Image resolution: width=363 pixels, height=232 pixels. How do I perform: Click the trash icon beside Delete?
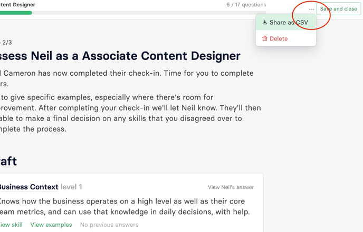click(x=265, y=38)
